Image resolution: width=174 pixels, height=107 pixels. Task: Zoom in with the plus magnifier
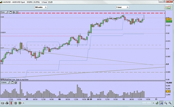click(x=170, y=103)
